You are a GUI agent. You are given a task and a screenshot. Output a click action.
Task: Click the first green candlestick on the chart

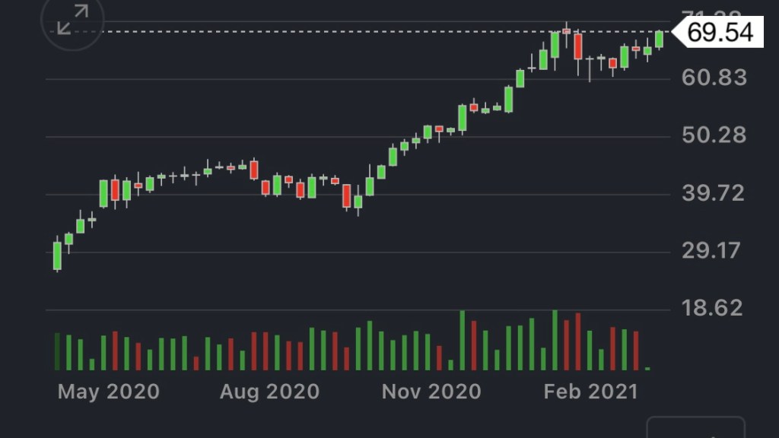click(x=57, y=255)
